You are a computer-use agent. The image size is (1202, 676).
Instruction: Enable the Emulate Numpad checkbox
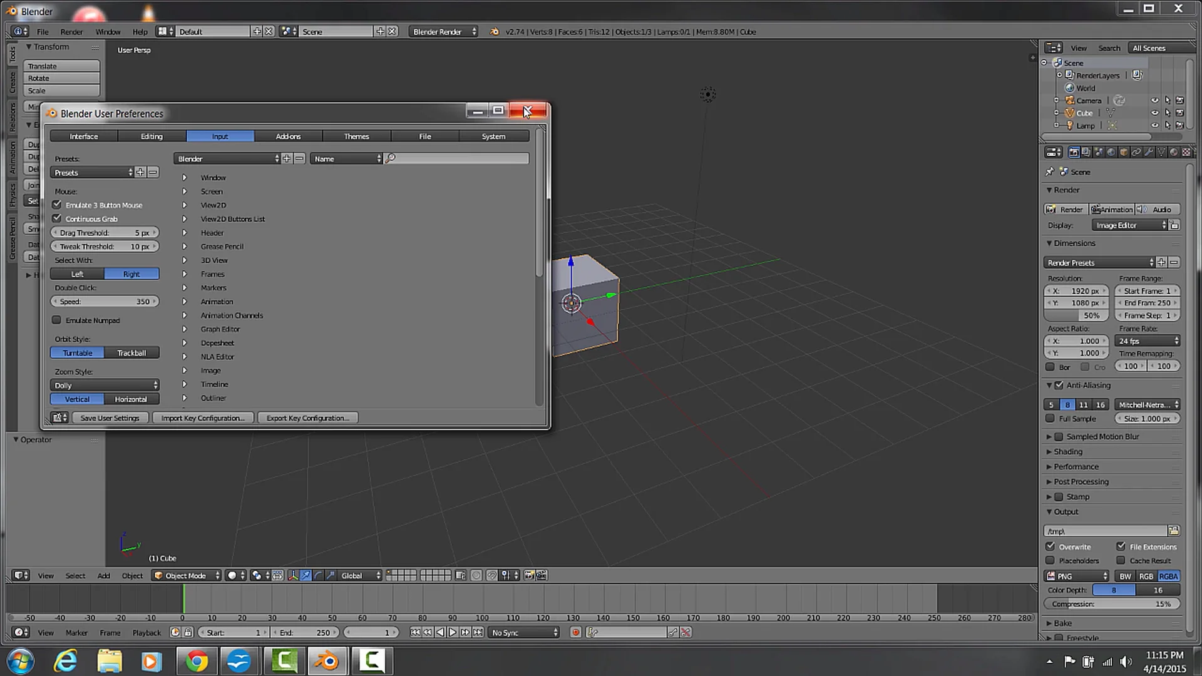57,320
